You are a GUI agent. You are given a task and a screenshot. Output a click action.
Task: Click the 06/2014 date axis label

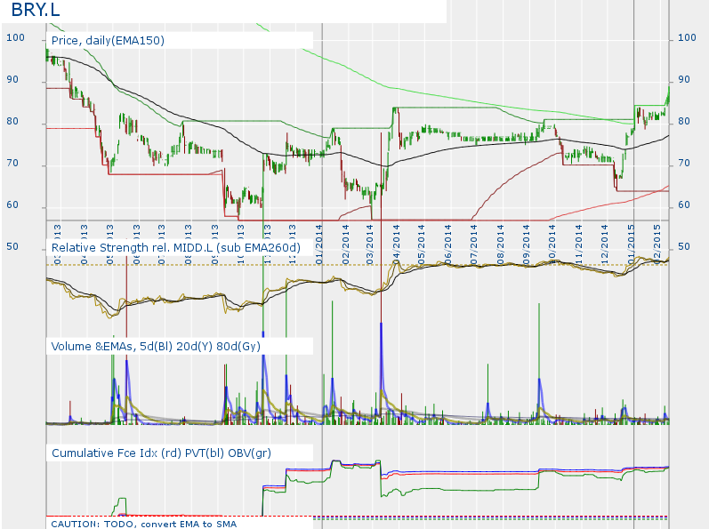448,244
